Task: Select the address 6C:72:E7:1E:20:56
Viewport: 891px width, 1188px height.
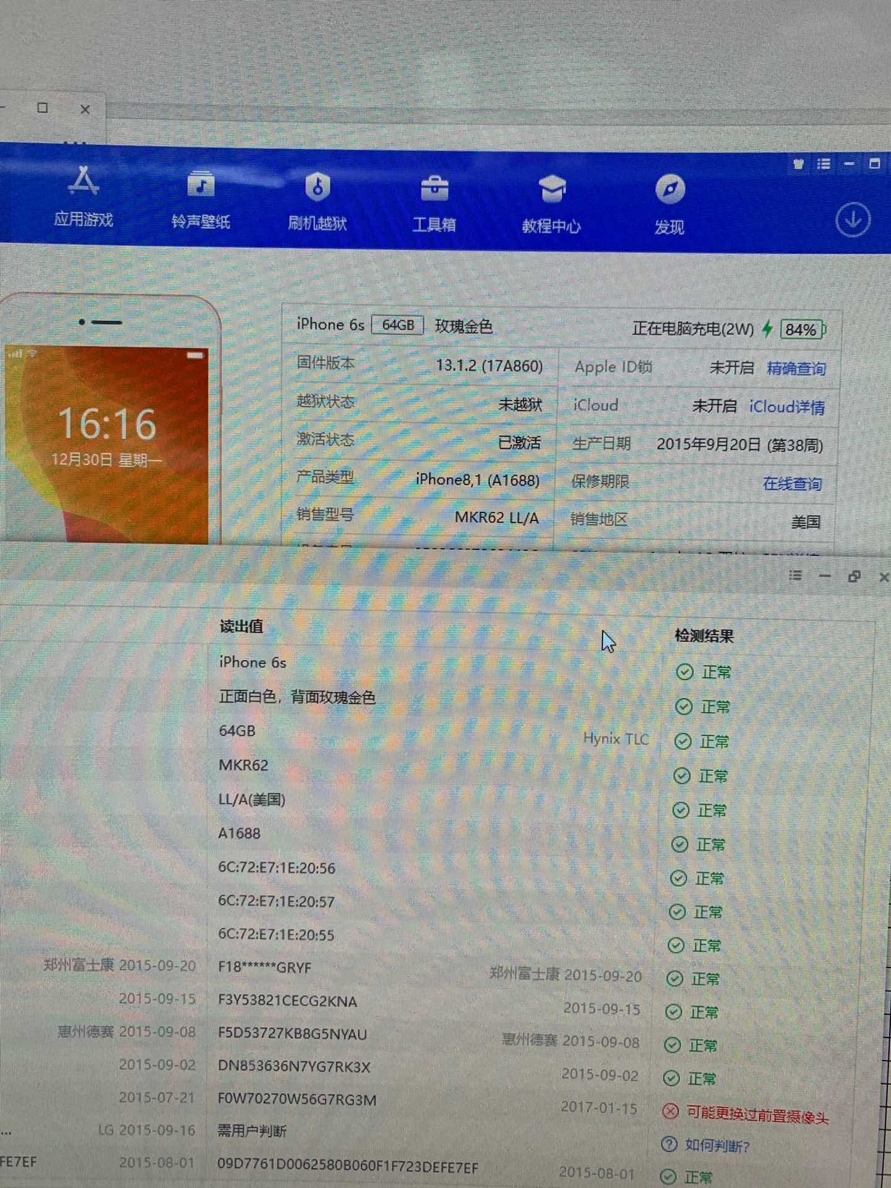Action: click(277, 868)
